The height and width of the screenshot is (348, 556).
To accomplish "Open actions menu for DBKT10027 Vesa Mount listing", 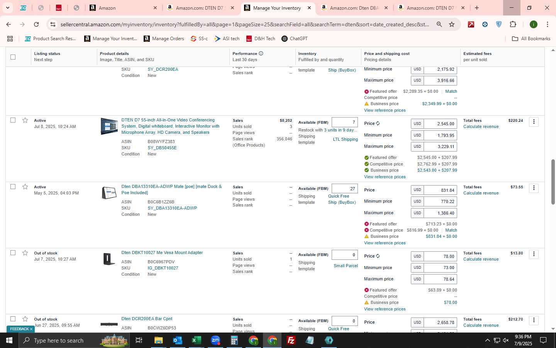I will click(x=534, y=254).
